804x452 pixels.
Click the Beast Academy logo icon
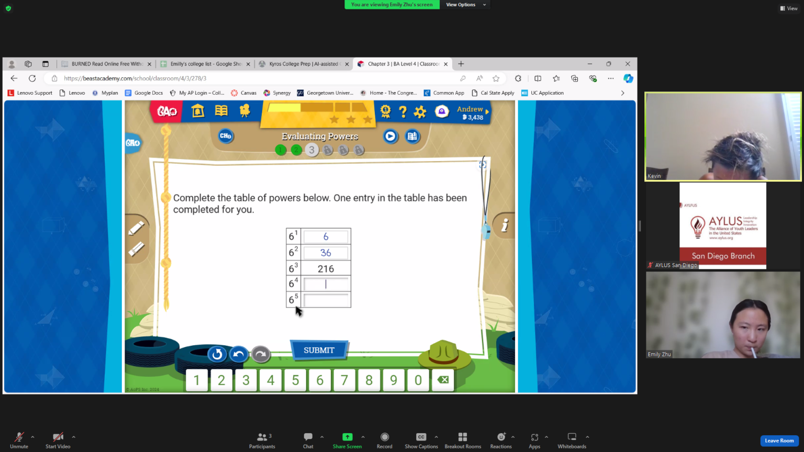tap(167, 111)
